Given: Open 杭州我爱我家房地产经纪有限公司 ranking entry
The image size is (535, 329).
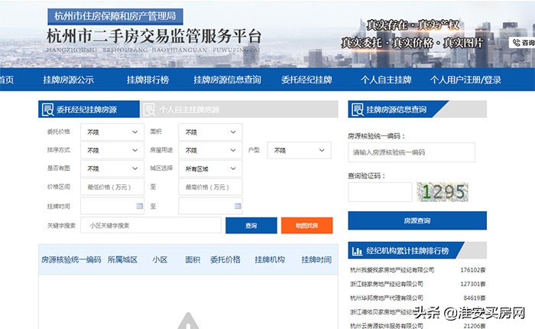Looking at the screenshot, I should click(392, 270).
